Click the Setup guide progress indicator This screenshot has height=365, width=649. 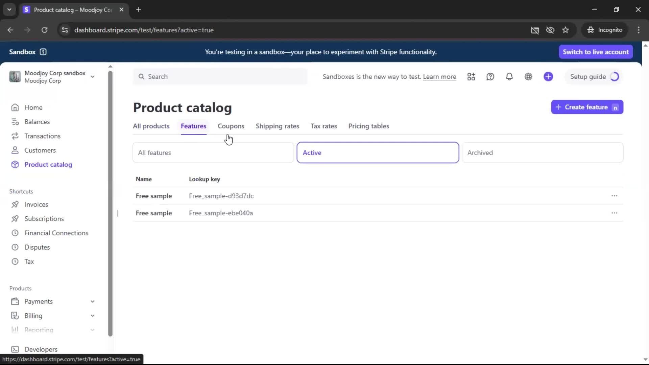(614, 77)
